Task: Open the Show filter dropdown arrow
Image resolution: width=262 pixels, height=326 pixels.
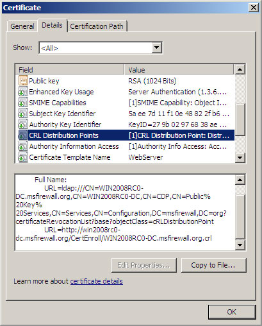Action: click(x=156, y=47)
